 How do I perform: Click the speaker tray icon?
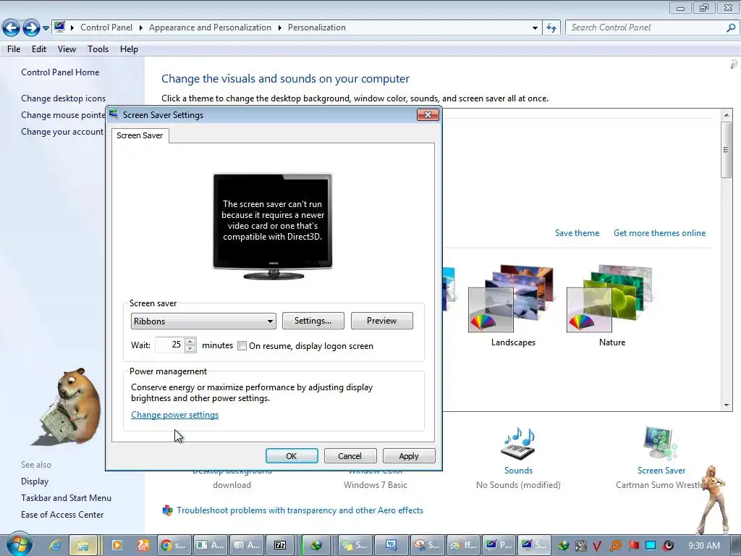[668, 546]
